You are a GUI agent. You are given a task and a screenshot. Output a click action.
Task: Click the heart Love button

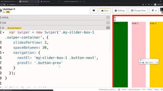tap(94, 11)
